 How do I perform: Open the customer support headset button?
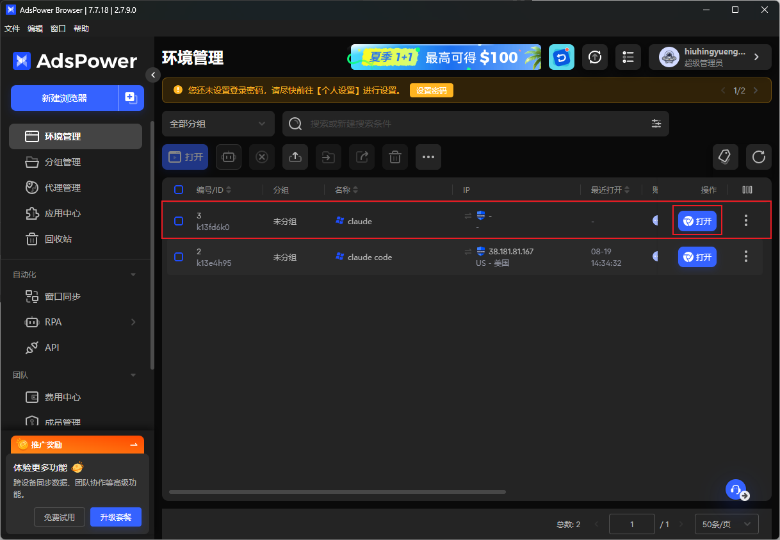point(737,489)
